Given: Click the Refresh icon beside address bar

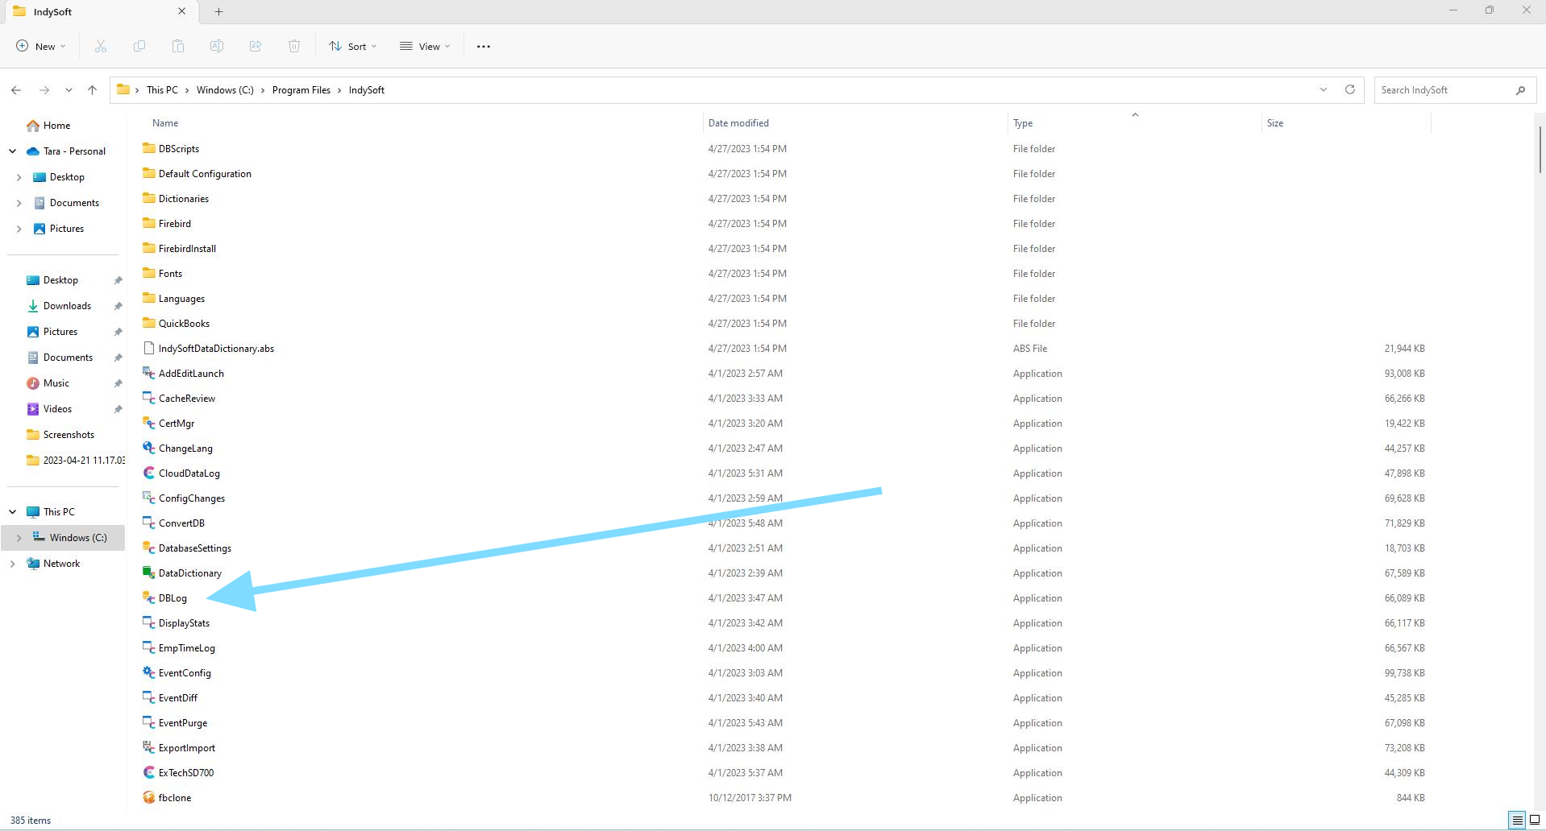Looking at the screenshot, I should (x=1349, y=89).
